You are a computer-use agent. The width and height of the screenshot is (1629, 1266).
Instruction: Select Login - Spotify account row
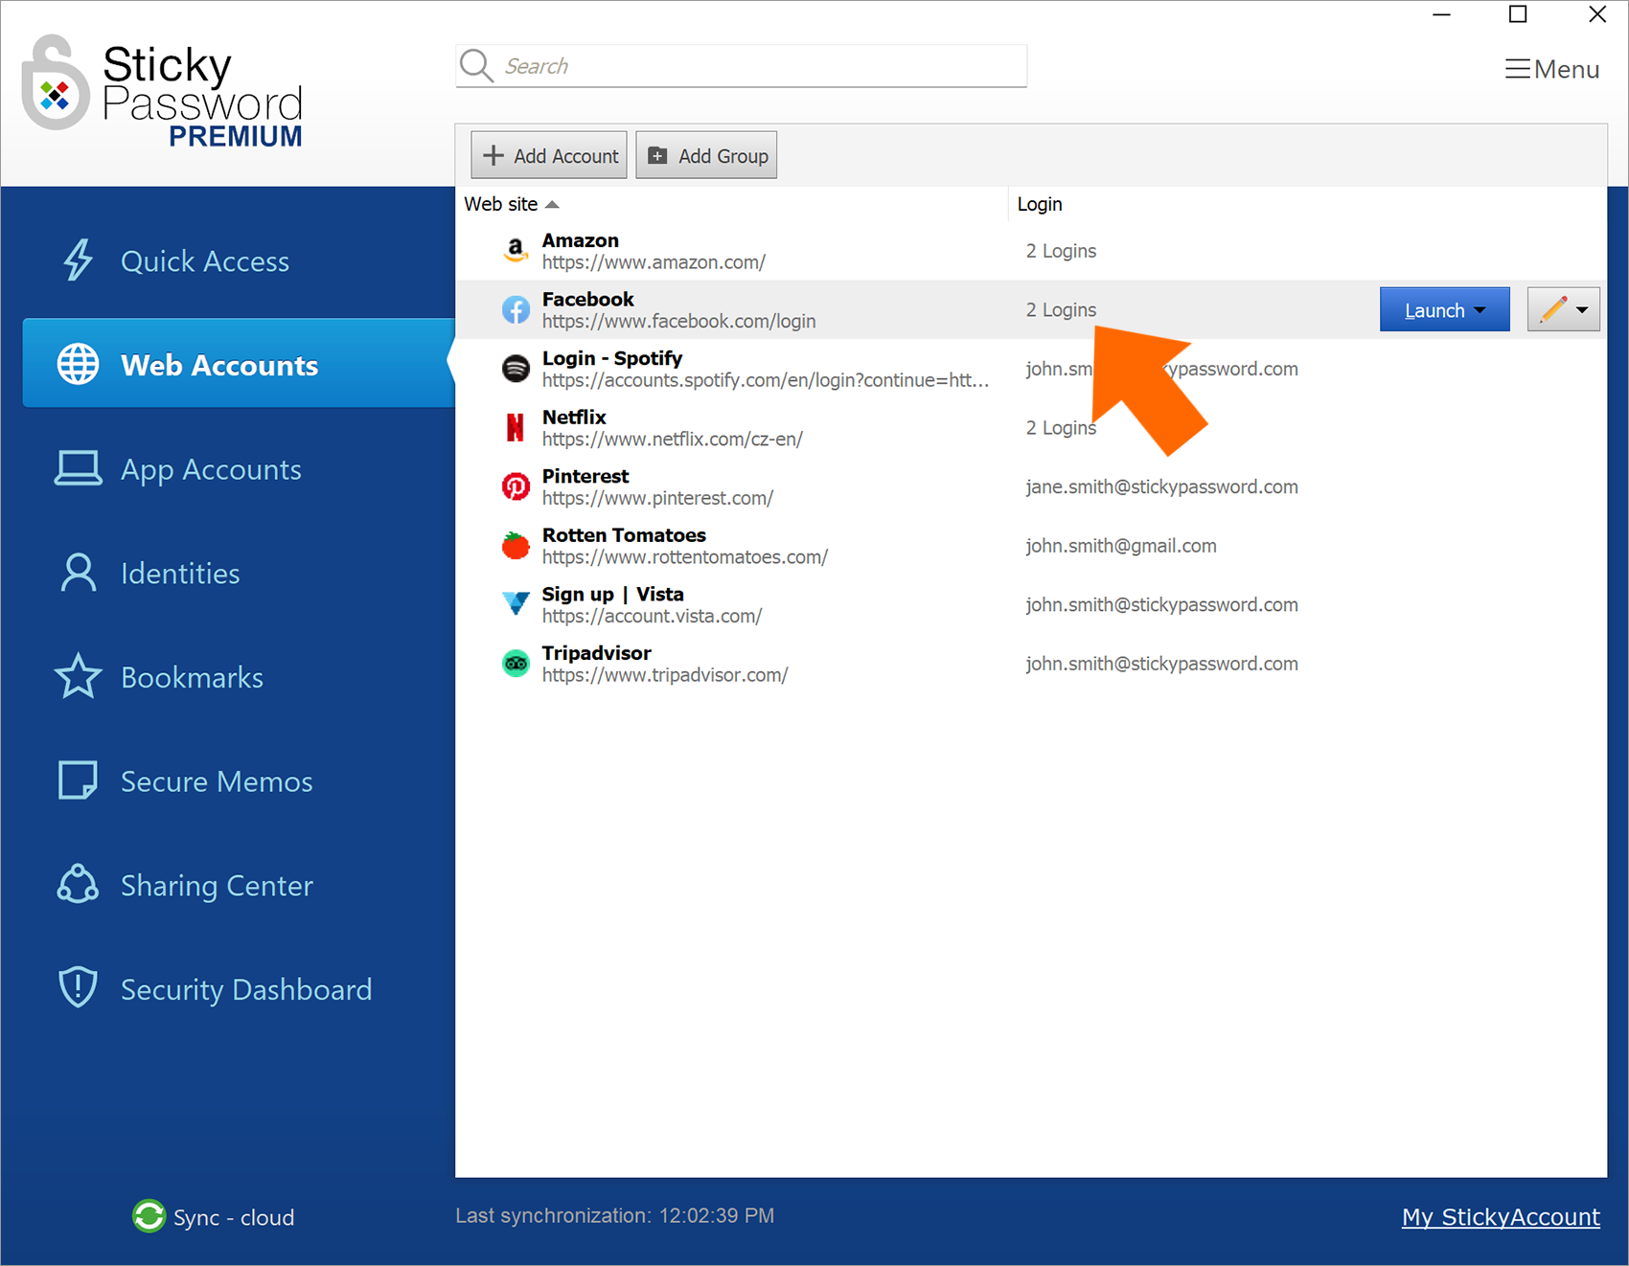[1031, 369]
